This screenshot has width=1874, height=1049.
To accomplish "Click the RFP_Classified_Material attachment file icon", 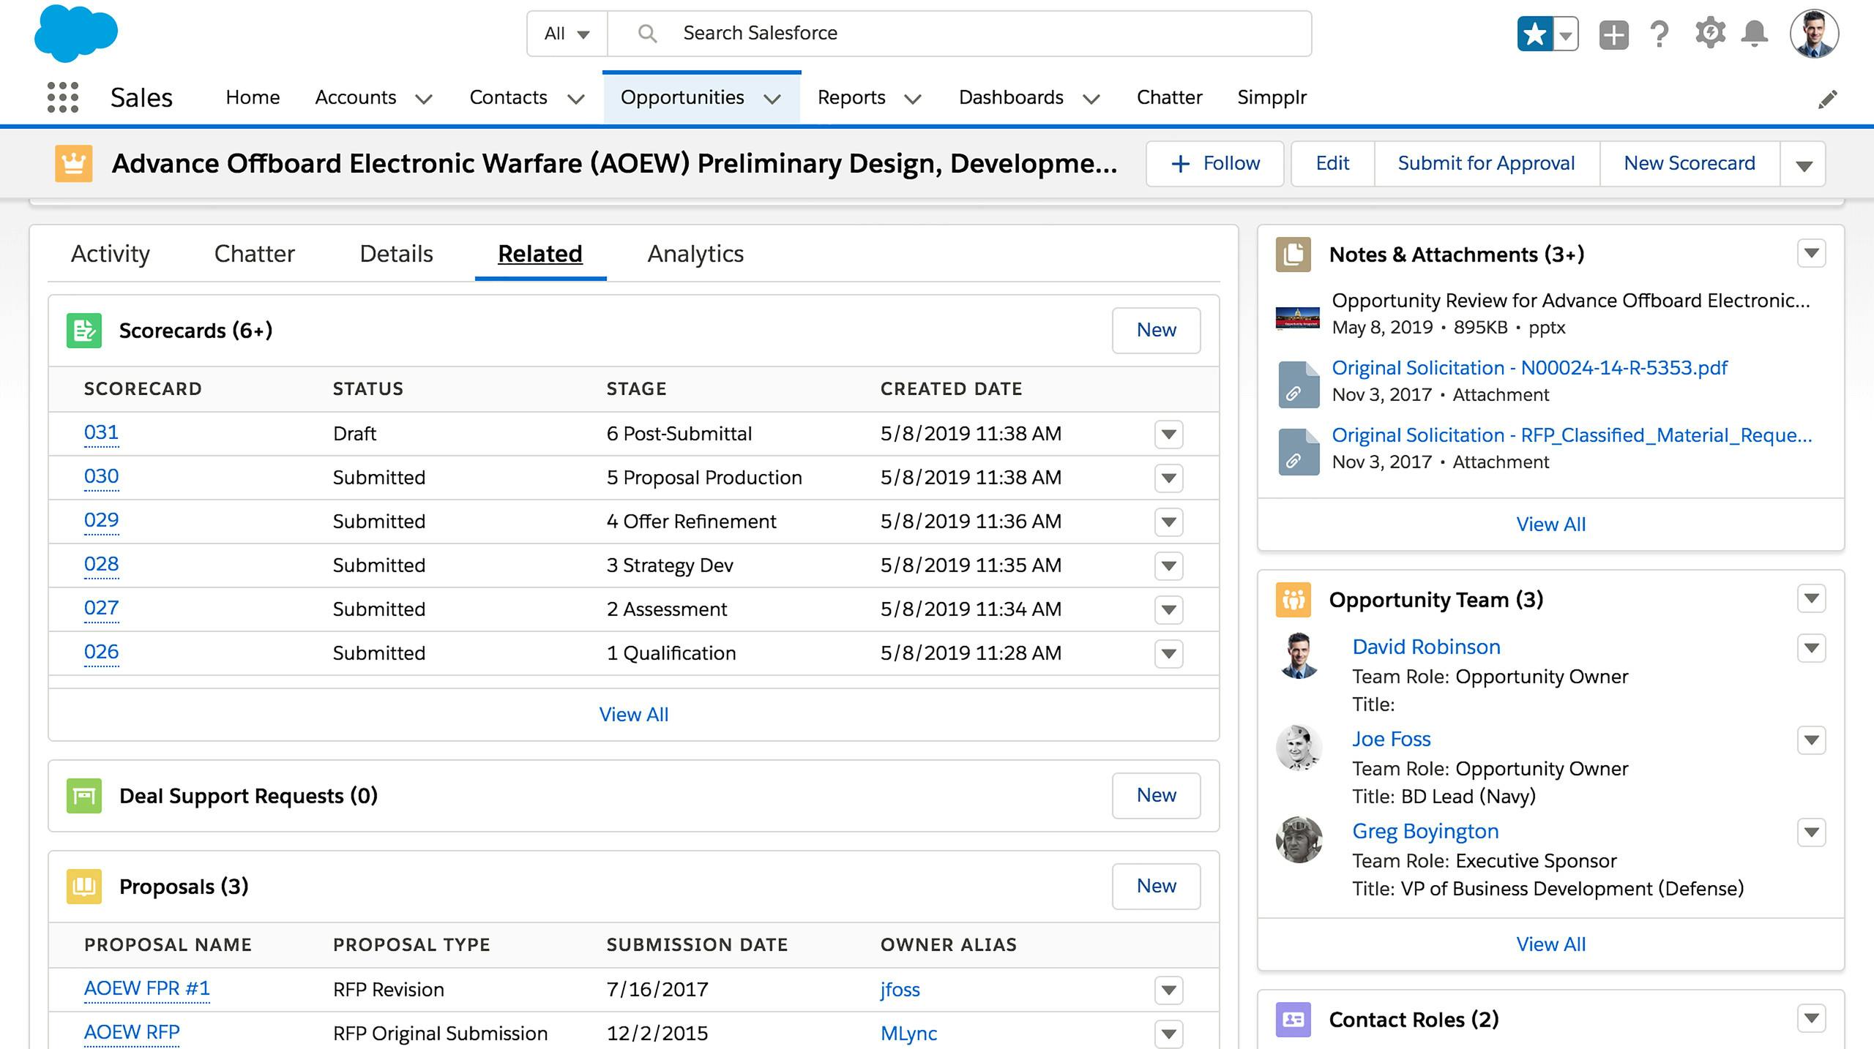I will pyautogui.click(x=1299, y=452).
